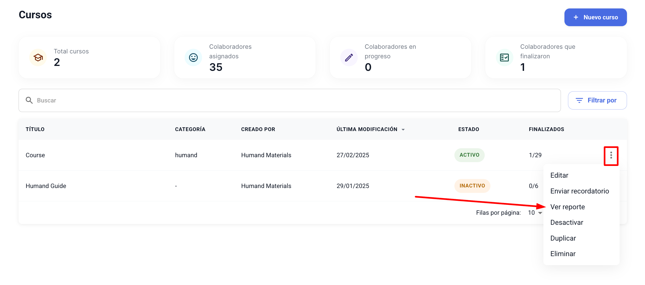Select Ver reporte menu option
The image size is (645, 285).
567,207
